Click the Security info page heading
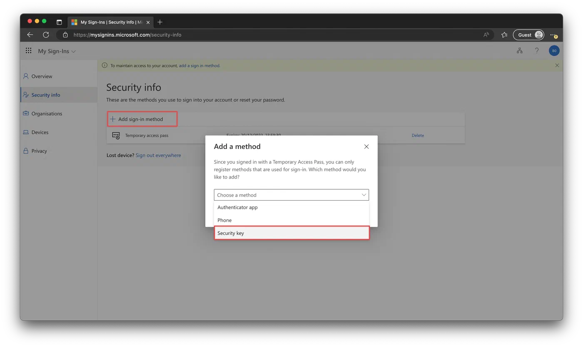This screenshot has width=583, height=347. tap(134, 87)
